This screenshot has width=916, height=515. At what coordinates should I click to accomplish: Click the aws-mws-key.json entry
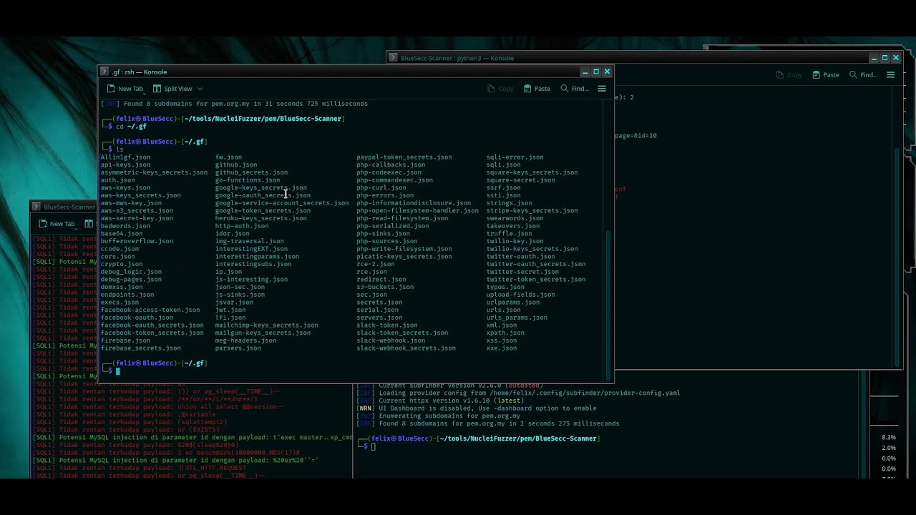point(131,203)
